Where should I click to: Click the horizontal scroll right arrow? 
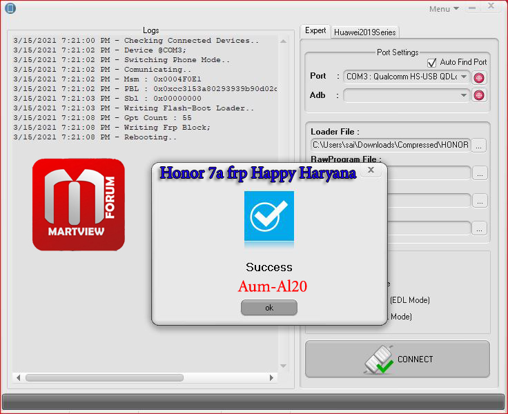[x=271, y=377]
